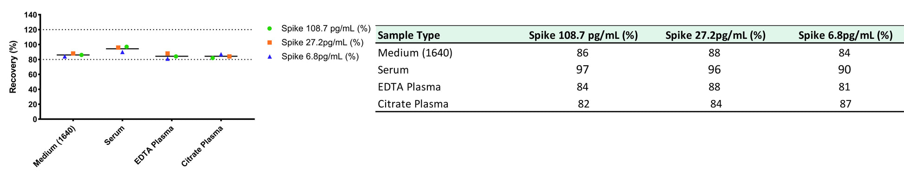Click the orange square legend marker
Image resolution: width=904 pixels, height=175 pixels.
(x=269, y=43)
